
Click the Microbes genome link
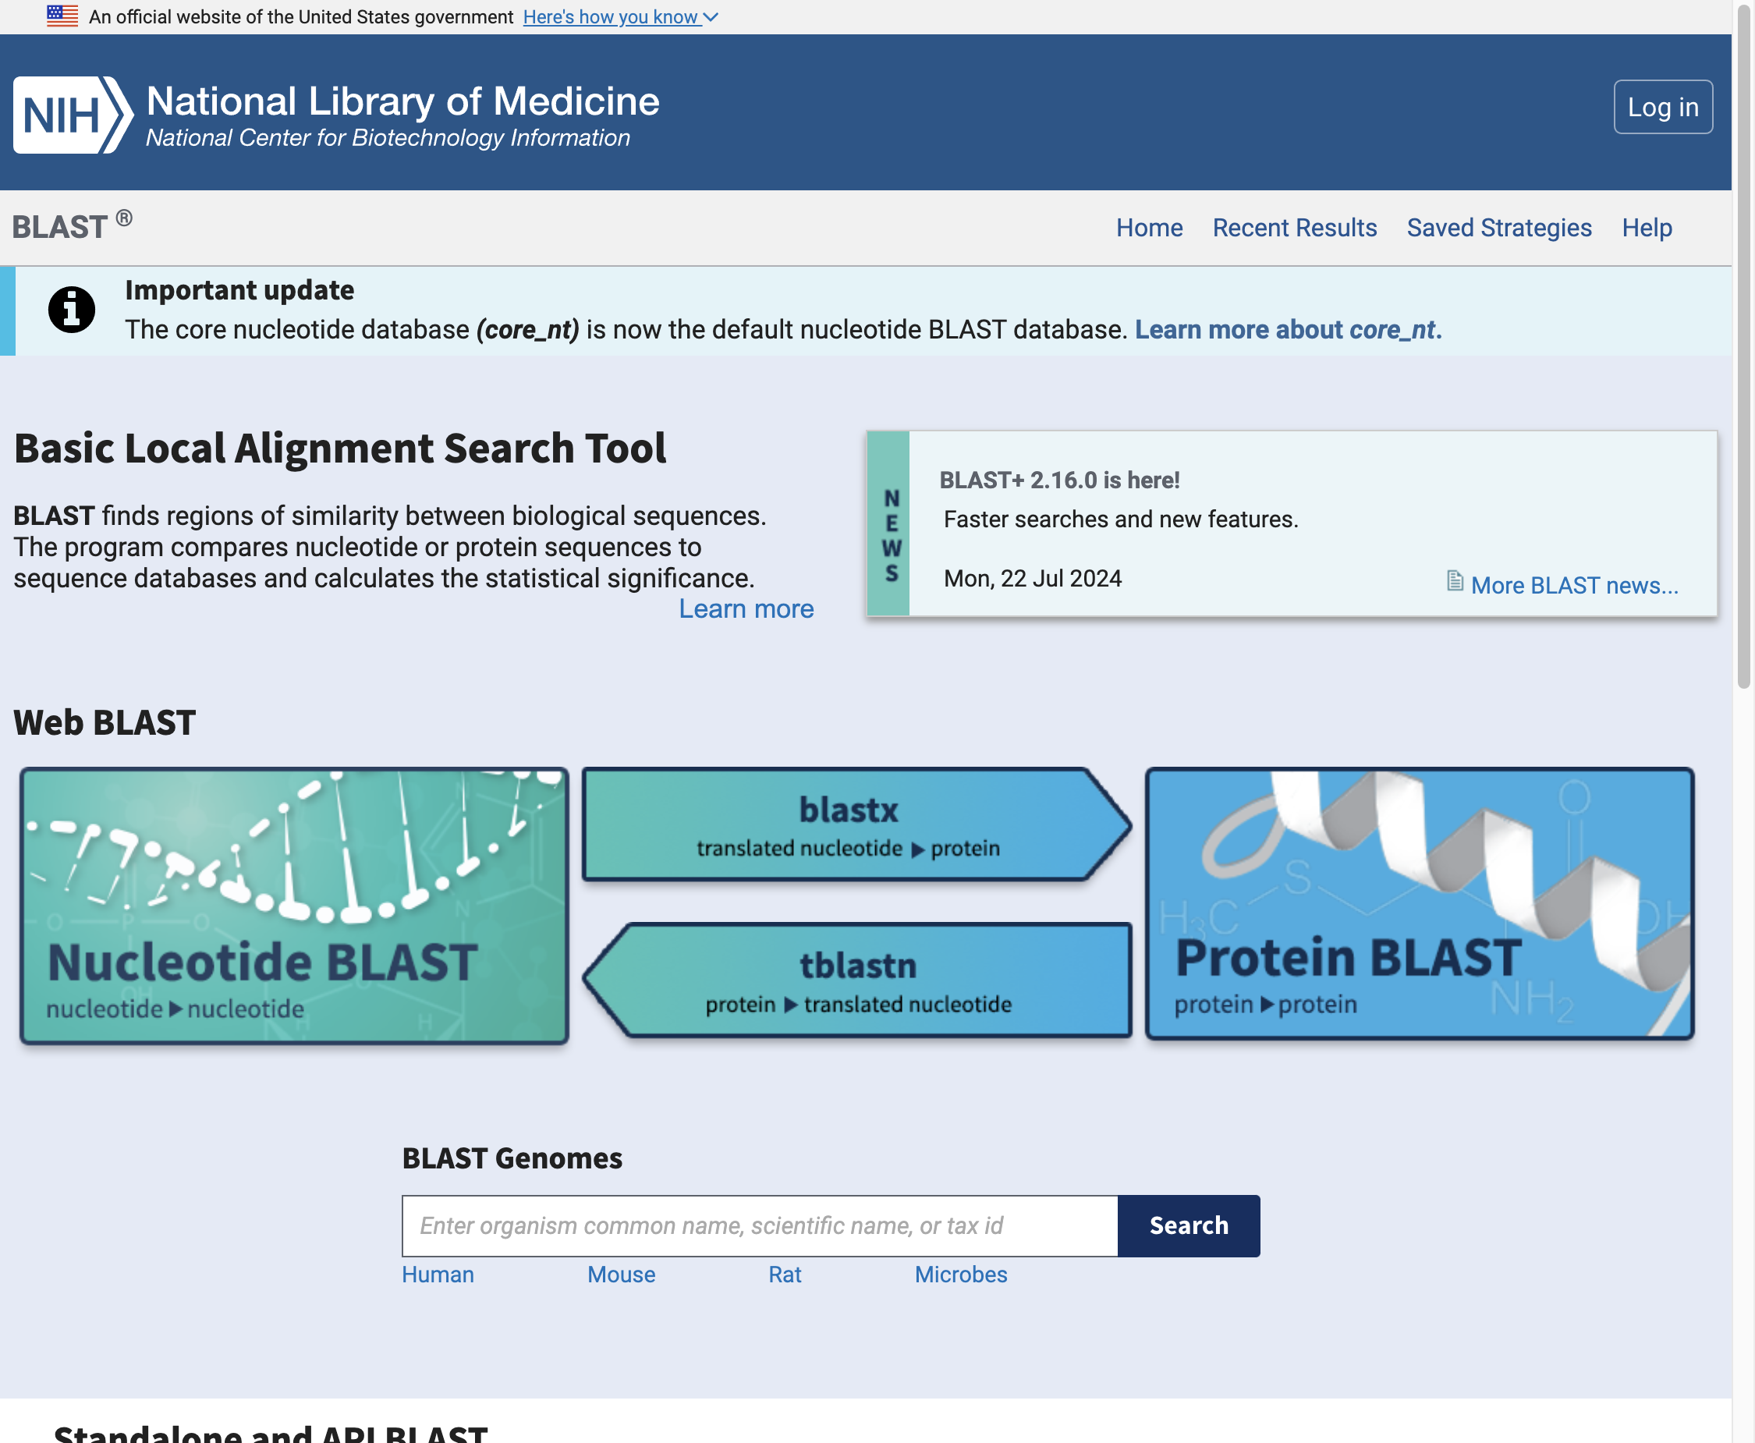(960, 1275)
